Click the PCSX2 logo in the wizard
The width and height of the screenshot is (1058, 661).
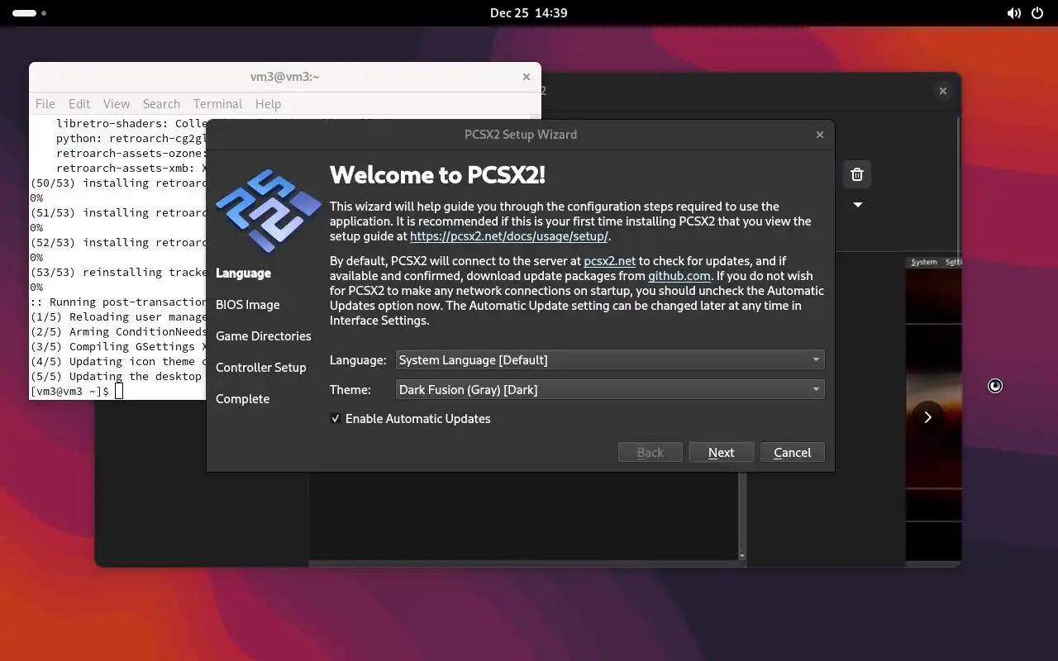click(268, 211)
